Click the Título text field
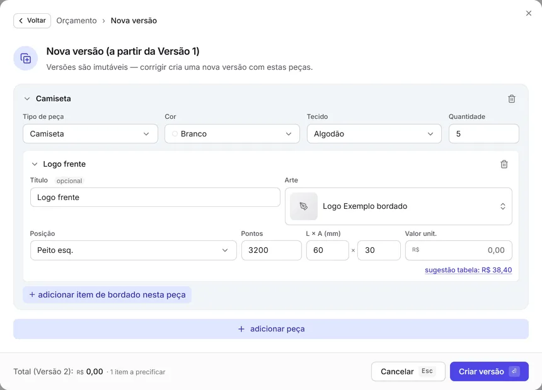 [155, 198]
